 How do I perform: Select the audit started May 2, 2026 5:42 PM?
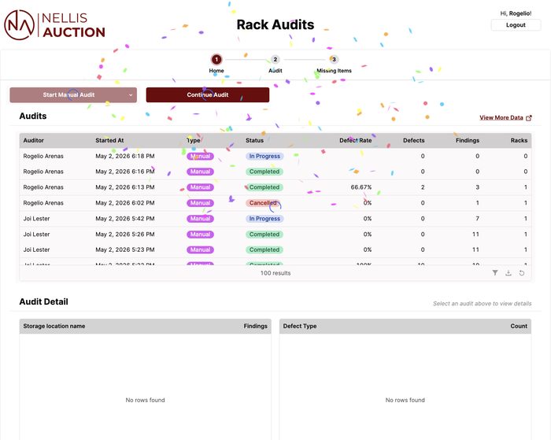pyautogui.click(x=275, y=219)
